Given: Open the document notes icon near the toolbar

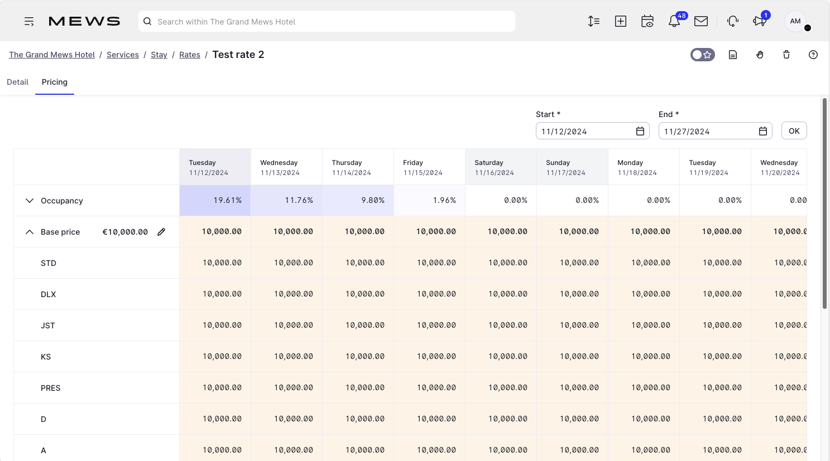Looking at the screenshot, I should click(x=732, y=55).
